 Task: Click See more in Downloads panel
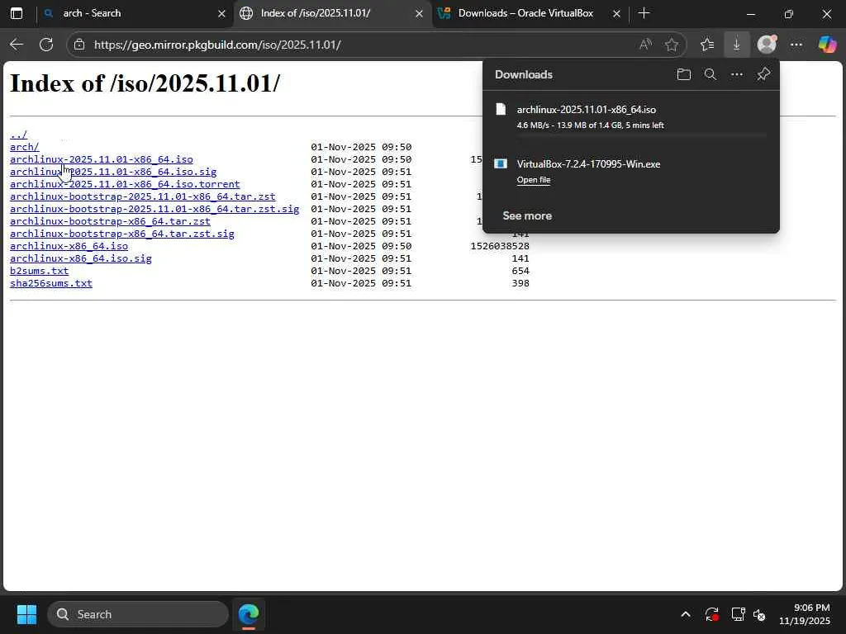click(x=527, y=215)
